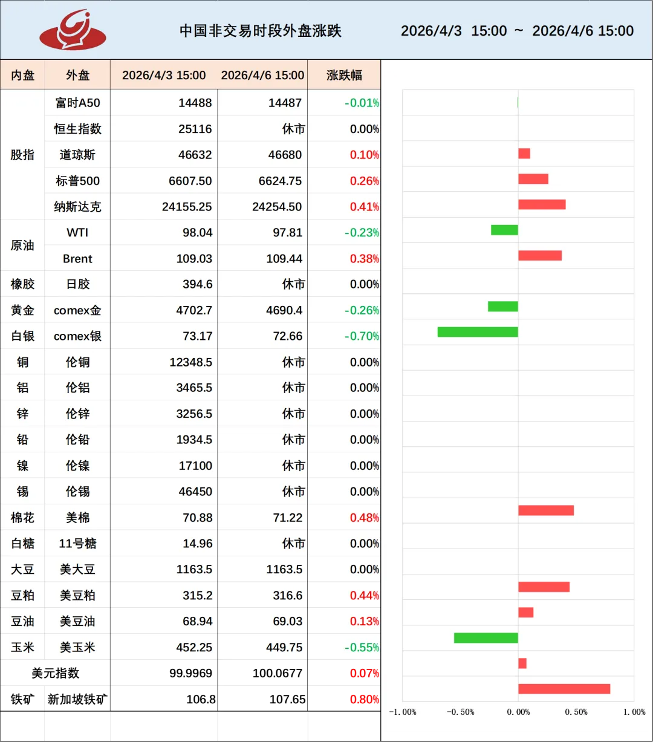Click the date range 2026/4/3 15:00 ~ 2026/4/6 15:00
The width and height of the screenshot is (653, 742).
click(x=517, y=31)
